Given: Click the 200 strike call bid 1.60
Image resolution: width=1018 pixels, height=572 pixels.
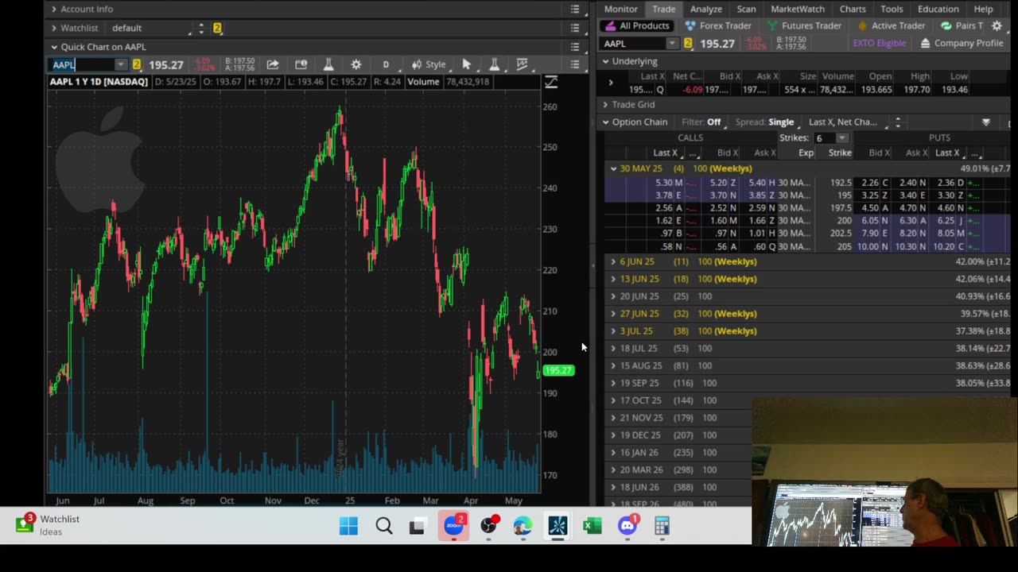Looking at the screenshot, I should pos(722,221).
